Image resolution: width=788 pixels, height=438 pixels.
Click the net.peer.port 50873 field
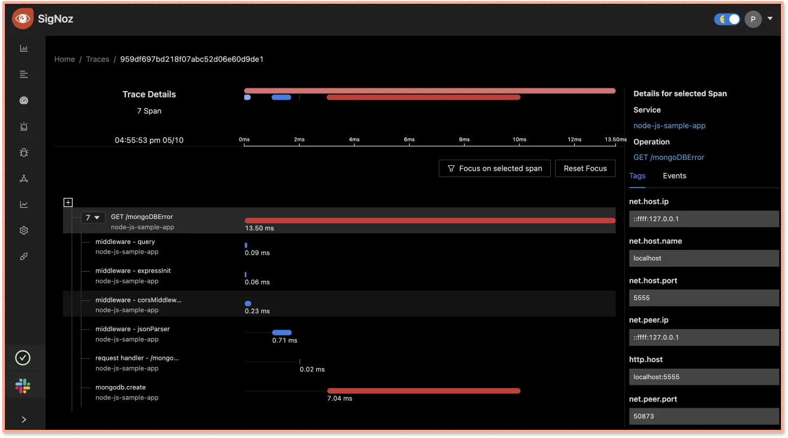coord(704,416)
